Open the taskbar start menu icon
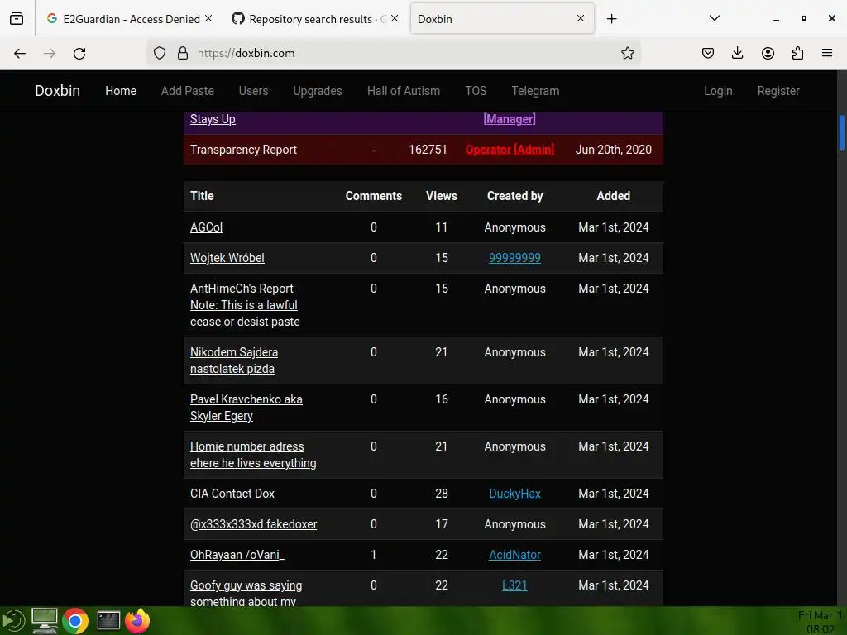The height and width of the screenshot is (635, 847). pos(13,621)
